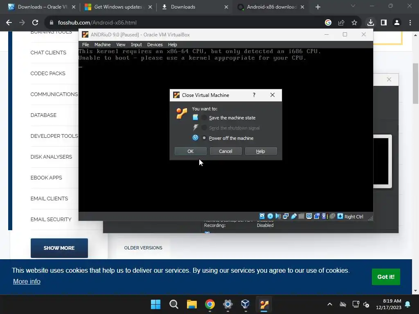This screenshot has width=419, height=314.
Task: Open the Chrome profile icon
Action: tap(397, 23)
